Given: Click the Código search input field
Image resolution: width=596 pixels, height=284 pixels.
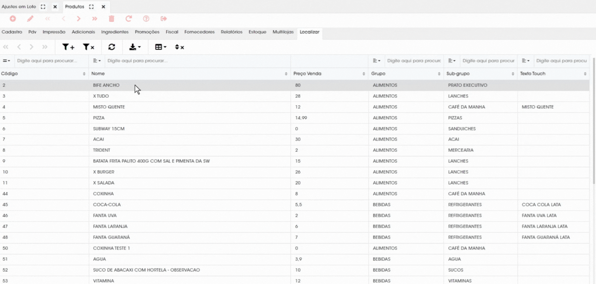Looking at the screenshot, I should click(51, 61).
